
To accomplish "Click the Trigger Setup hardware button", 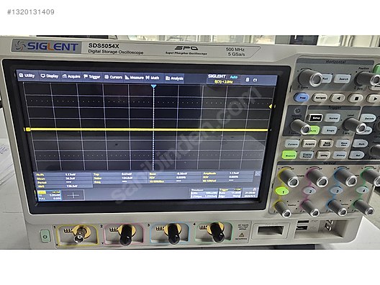I will (x=315, y=118).
